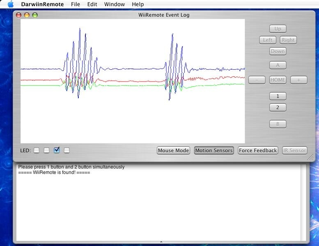Toggle the Motion Sensors button
319x246 pixels.
[214, 150]
